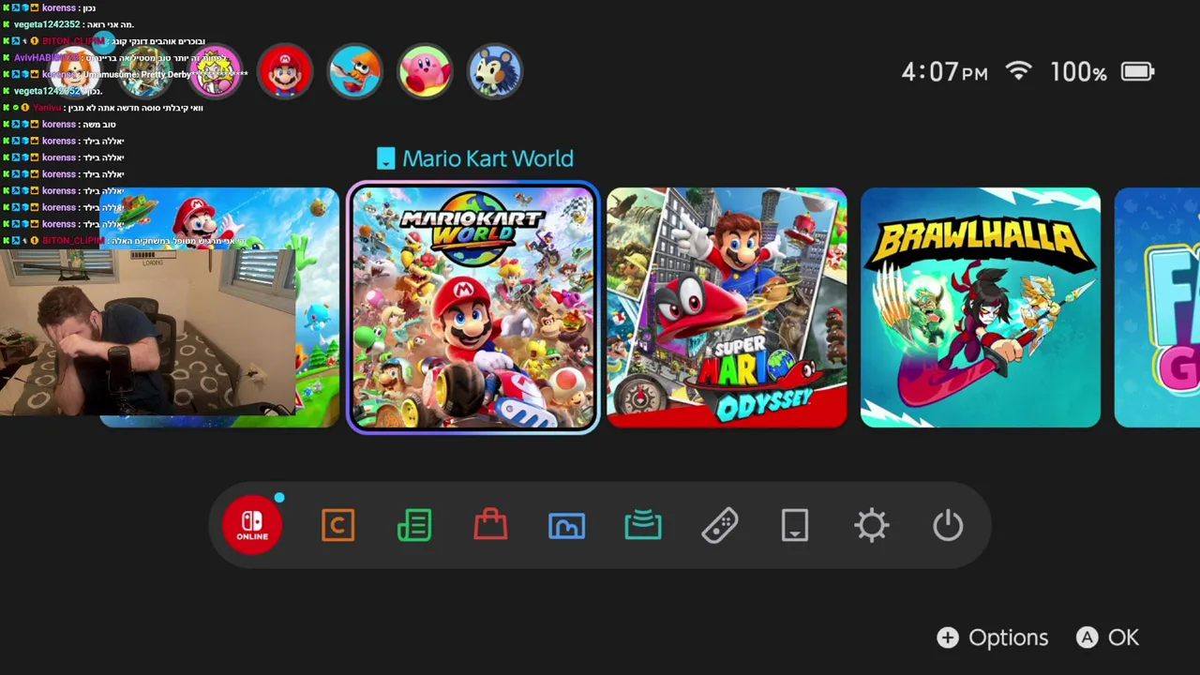The height and width of the screenshot is (675, 1200).
Task: Check the battery icon
Action: click(x=1137, y=71)
